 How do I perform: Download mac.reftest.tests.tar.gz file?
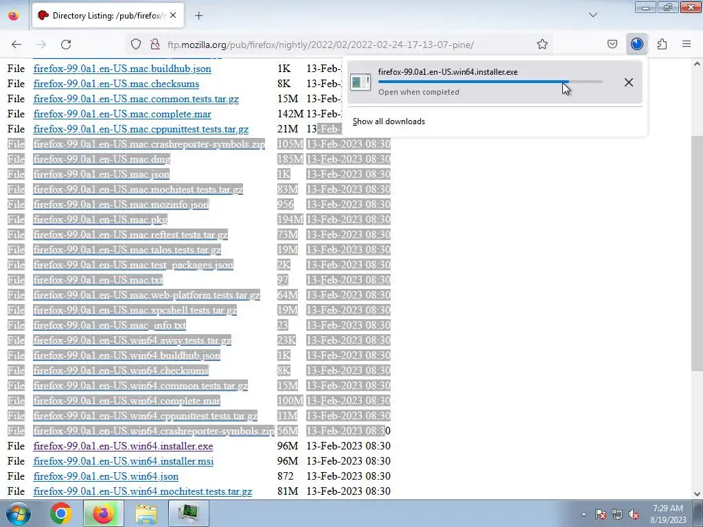click(130, 235)
